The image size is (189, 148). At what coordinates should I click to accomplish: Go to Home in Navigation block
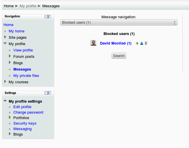pyautogui.click(x=8, y=25)
